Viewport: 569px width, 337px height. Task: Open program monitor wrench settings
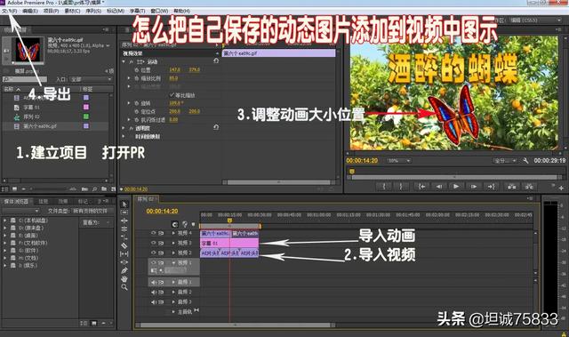(x=525, y=160)
